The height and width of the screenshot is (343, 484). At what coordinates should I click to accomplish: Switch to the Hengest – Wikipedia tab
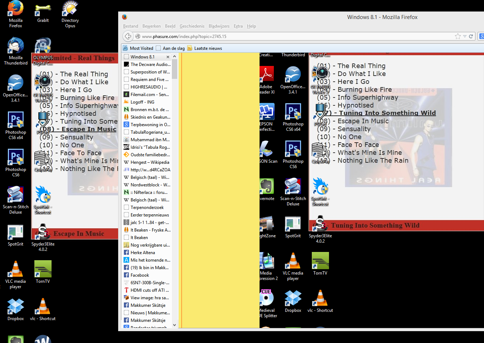pos(147,162)
